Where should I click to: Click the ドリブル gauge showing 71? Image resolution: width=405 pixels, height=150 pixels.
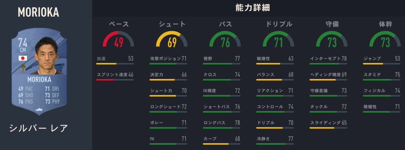click(x=278, y=40)
